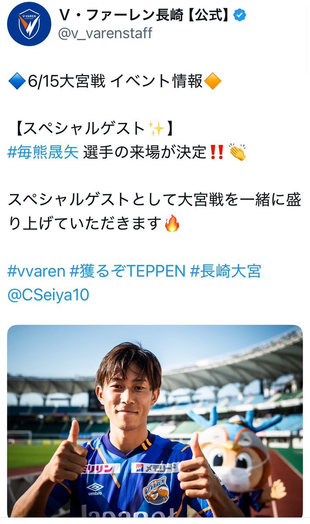Image resolution: width=310 pixels, height=524 pixels.
Task: Open the #vvaren hashtag
Action: 36,271
